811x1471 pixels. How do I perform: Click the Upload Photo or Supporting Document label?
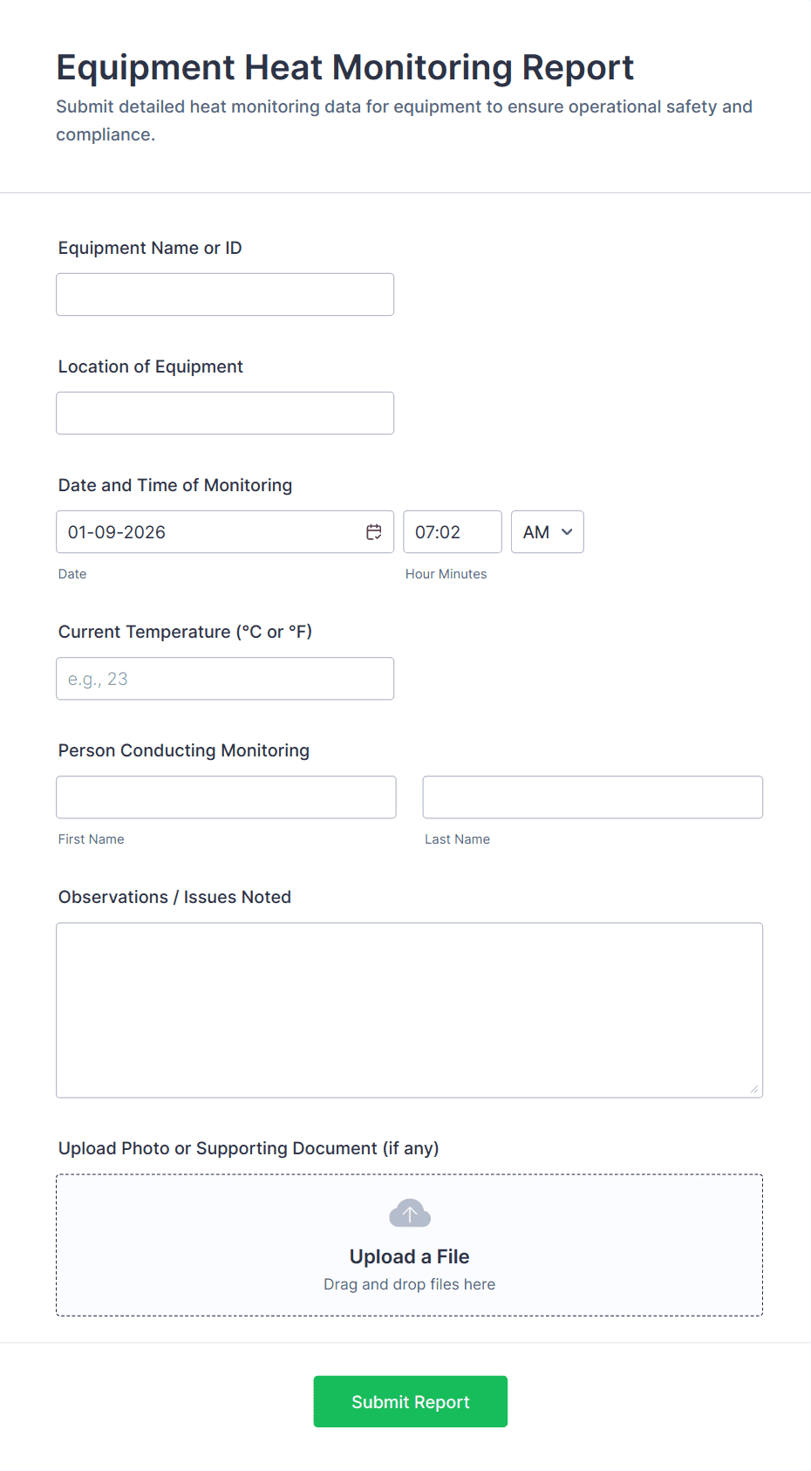click(248, 1148)
